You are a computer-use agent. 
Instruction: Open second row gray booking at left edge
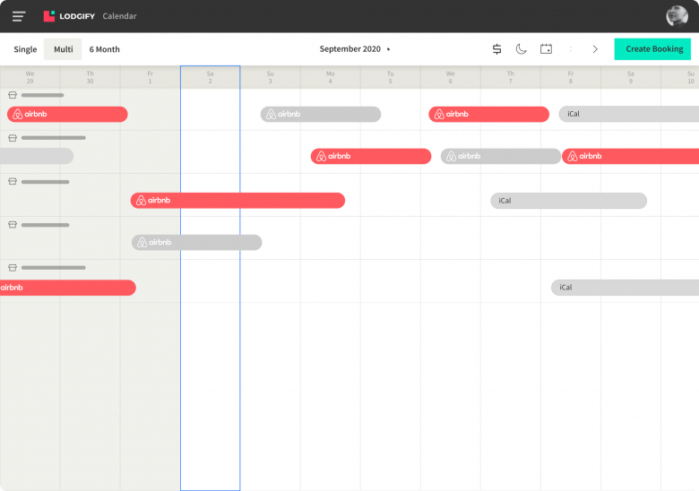click(37, 156)
